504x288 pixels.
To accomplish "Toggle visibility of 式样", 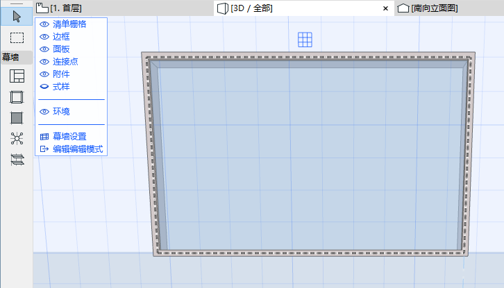I will [x=44, y=87].
